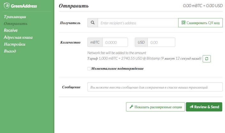Image resolution: width=225 pixels, height=133 pixels.
Task: Click the USD currency label
Action: tap(141, 42)
